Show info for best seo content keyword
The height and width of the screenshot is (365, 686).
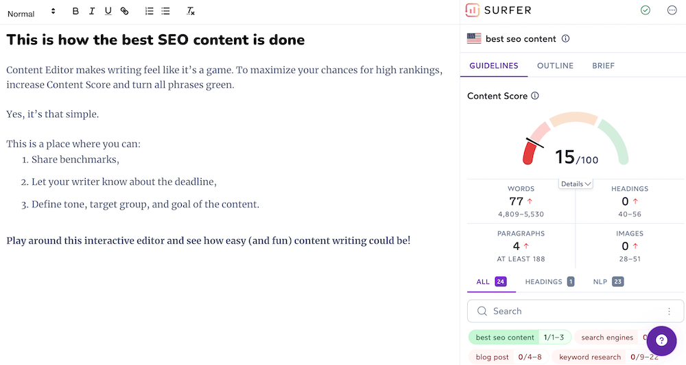[x=566, y=39]
